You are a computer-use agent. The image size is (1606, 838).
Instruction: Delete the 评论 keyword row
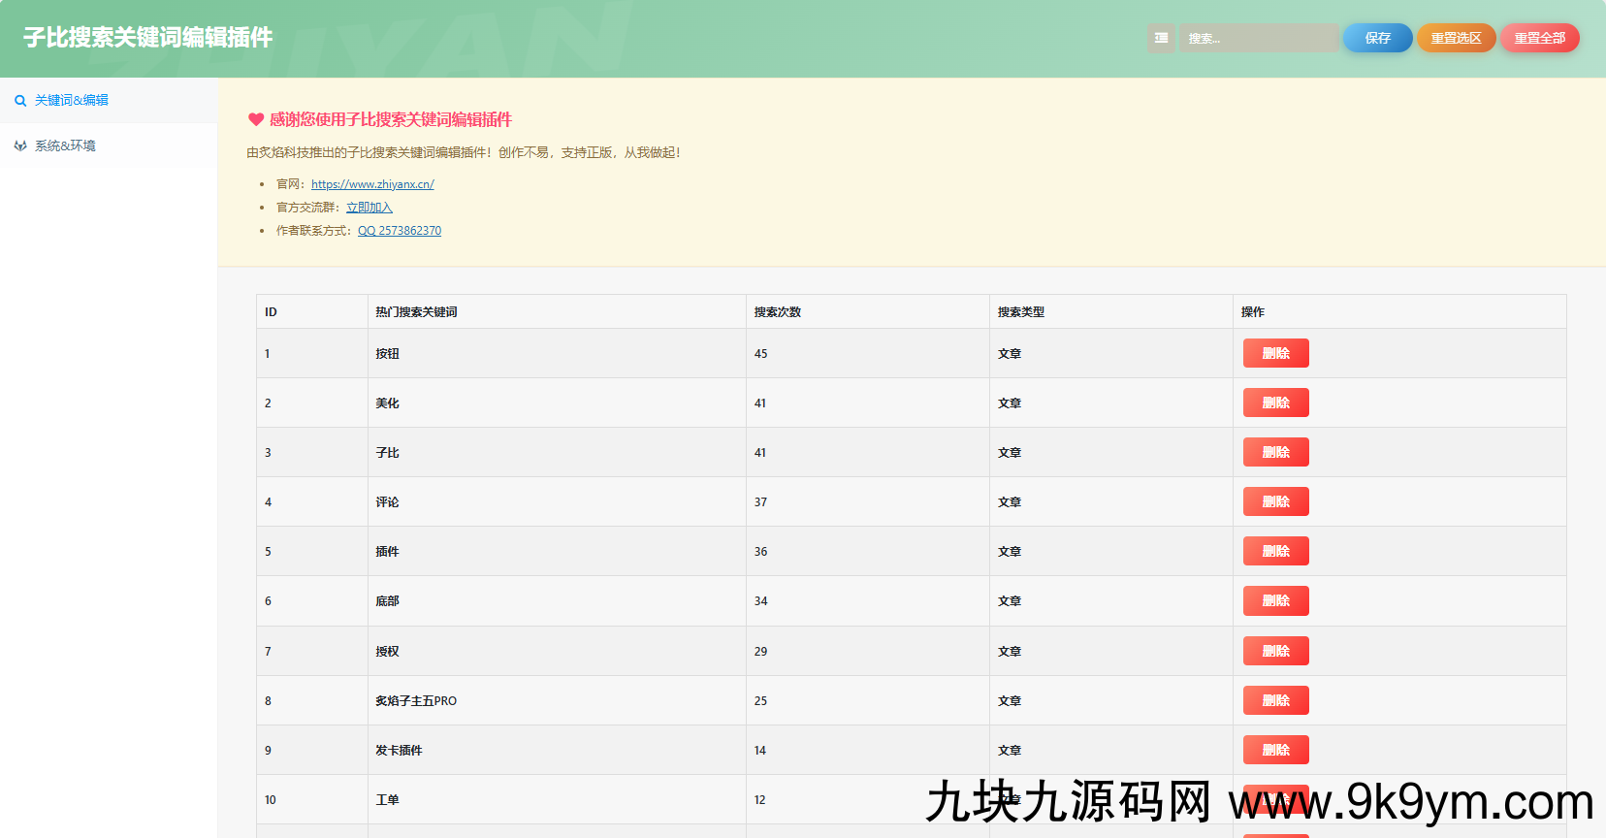(x=1275, y=501)
